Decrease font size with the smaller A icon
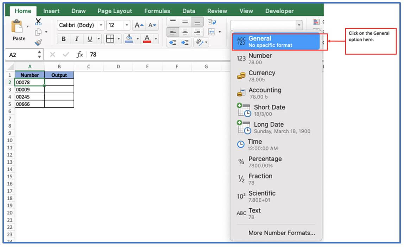Viewport: 404px width, 247px height. (x=152, y=25)
